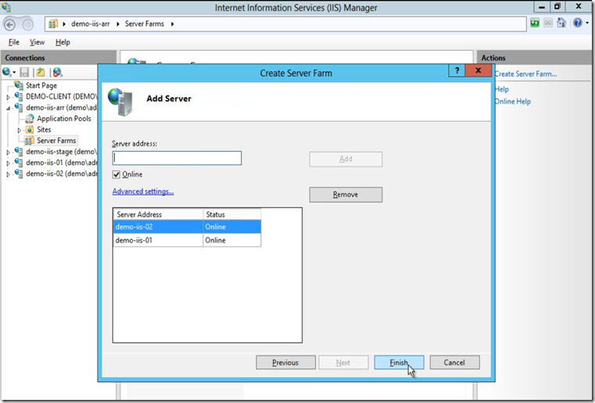Click the Sites folder icon

tap(30, 130)
